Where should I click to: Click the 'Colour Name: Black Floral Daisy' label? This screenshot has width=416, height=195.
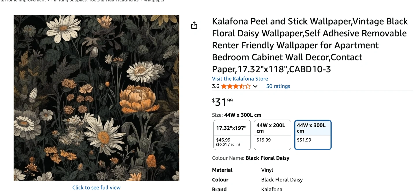click(250, 158)
